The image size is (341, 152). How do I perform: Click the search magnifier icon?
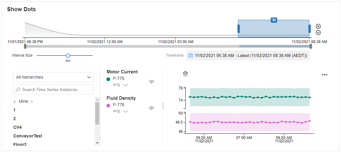[x=18, y=89]
